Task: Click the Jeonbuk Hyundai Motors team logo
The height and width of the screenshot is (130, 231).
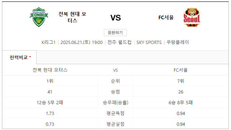Action: (39, 17)
